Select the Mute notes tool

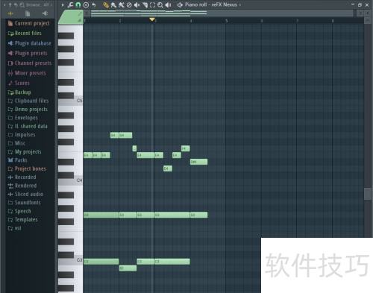[137, 4]
